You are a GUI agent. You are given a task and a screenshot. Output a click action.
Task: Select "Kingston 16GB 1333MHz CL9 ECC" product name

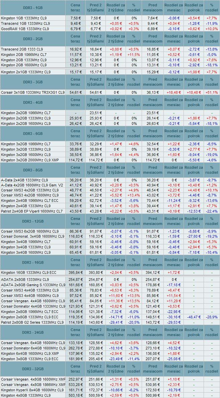28,272
